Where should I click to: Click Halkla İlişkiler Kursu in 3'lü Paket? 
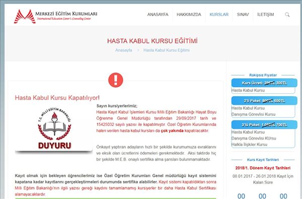coord(250,145)
